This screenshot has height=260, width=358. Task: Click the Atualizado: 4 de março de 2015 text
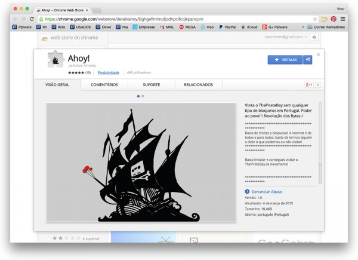coord(268,203)
